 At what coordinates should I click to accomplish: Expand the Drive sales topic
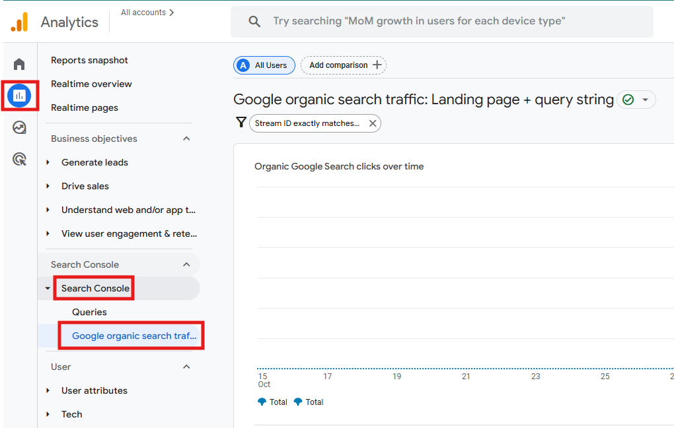pos(48,186)
